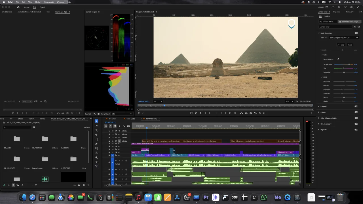Expand the Curves section
The height and width of the screenshot is (204, 363).
[x=318, y=112]
